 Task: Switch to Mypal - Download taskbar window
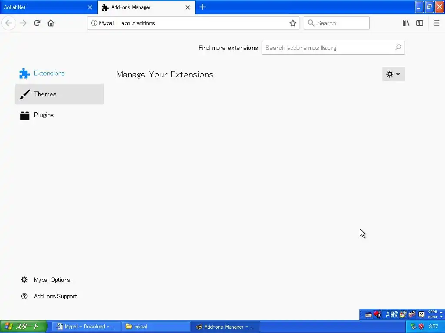point(86,326)
